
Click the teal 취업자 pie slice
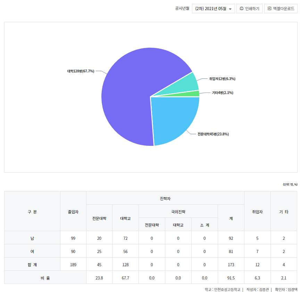tap(184, 85)
